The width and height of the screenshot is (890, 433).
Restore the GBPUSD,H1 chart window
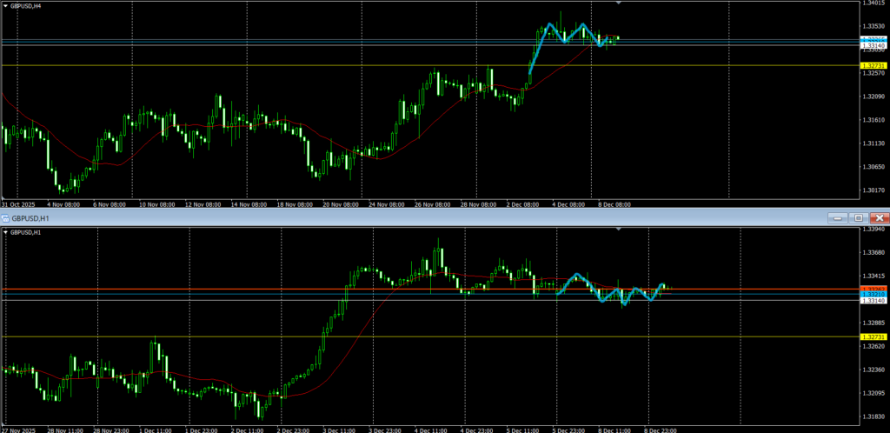(858, 217)
